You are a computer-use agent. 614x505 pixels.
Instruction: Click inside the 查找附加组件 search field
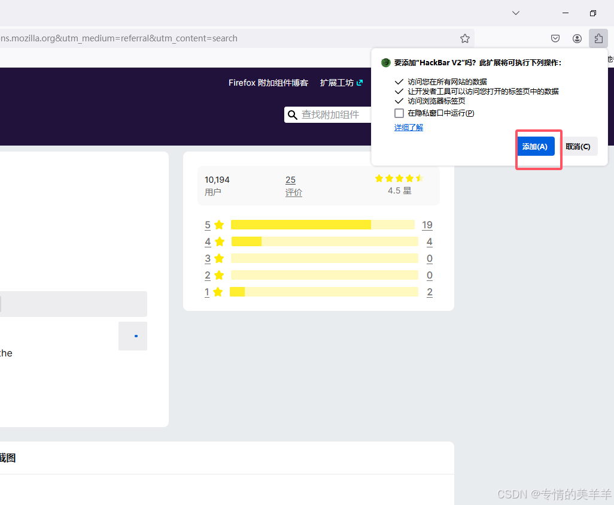click(332, 114)
